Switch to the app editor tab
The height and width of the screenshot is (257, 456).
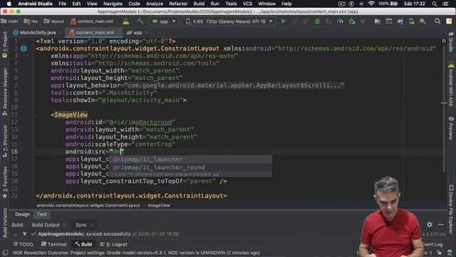[x=138, y=32]
